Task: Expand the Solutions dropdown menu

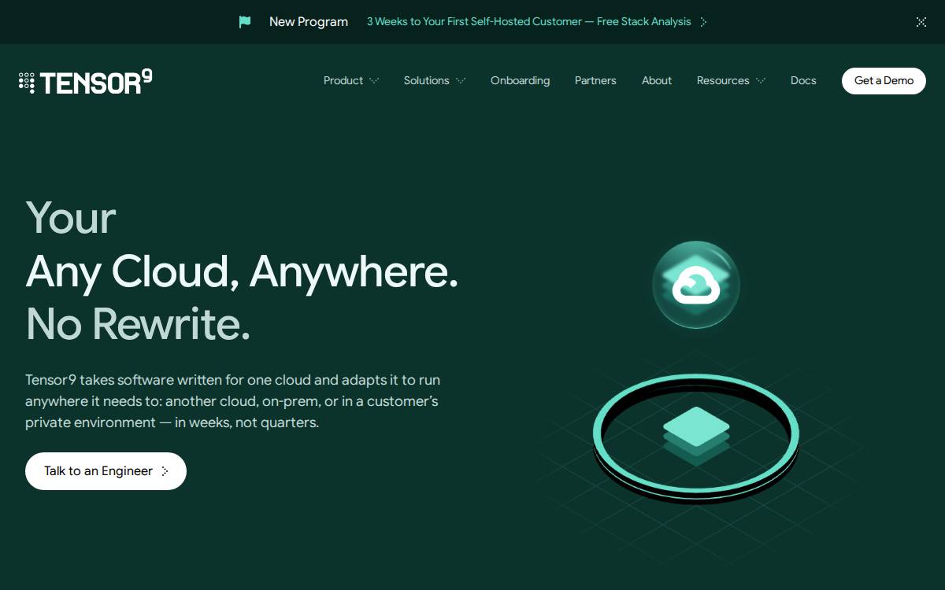Action: point(435,80)
